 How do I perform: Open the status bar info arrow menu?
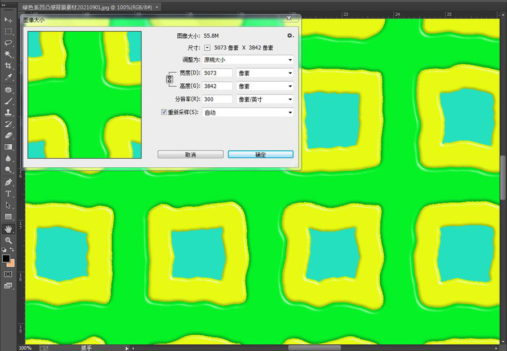pos(127,348)
